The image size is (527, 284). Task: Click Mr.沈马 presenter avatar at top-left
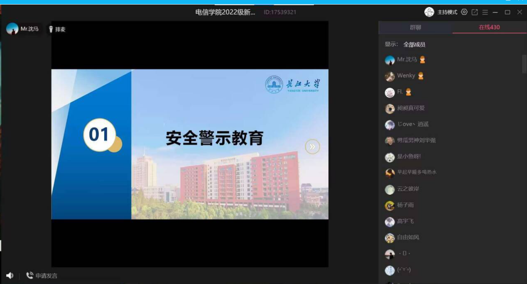pyautogui.click(x=12, y=29)
